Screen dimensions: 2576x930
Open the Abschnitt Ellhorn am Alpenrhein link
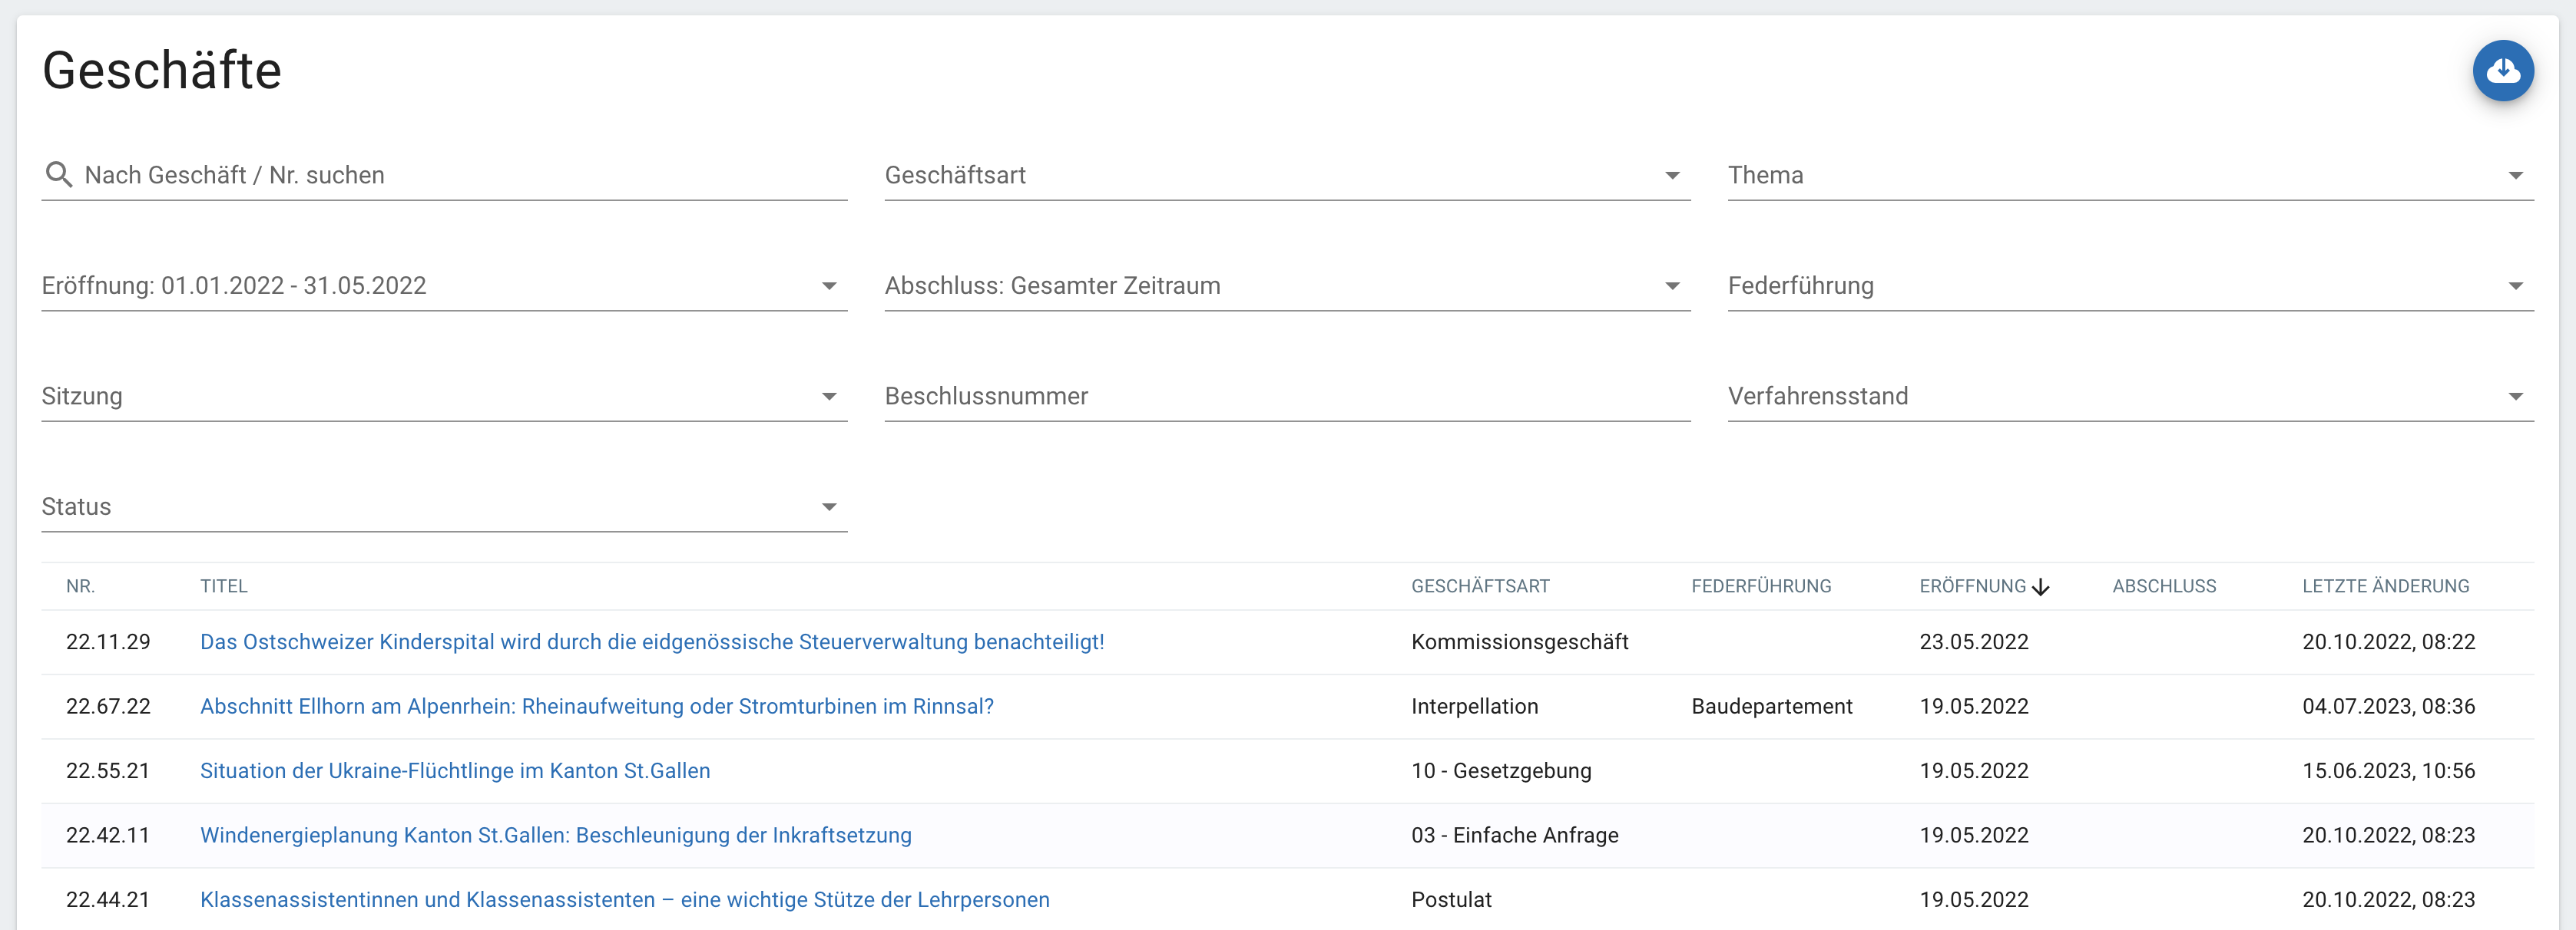coord(596,707)
